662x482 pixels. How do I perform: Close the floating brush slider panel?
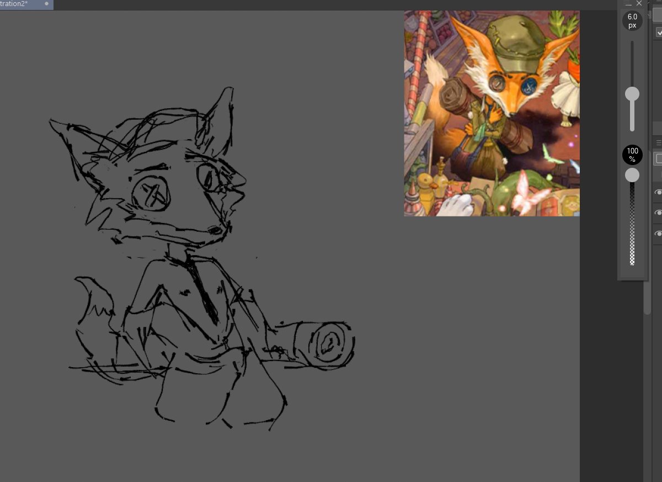639,3
